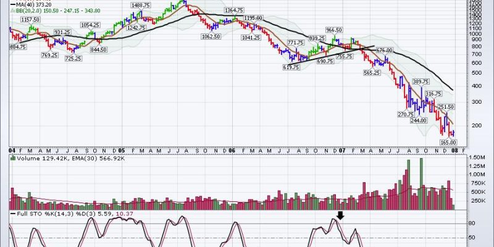494x247 pixels.
Task: Click the 884.75 low price label
Action: click(19, 47)
